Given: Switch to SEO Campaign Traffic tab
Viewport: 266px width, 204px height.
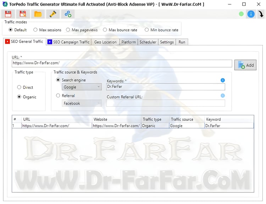Looking at the screenshot, I should 68,42.
